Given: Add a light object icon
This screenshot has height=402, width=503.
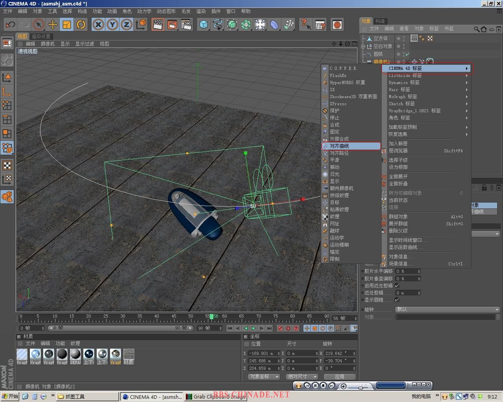Looking at the screenshot, I should coord(260,25).
